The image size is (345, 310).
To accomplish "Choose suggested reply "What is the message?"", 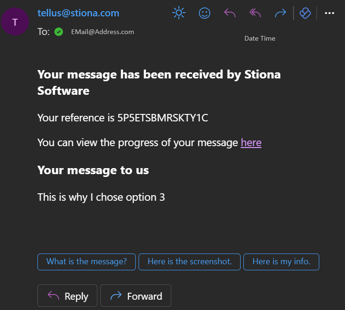I will point(87,261).
